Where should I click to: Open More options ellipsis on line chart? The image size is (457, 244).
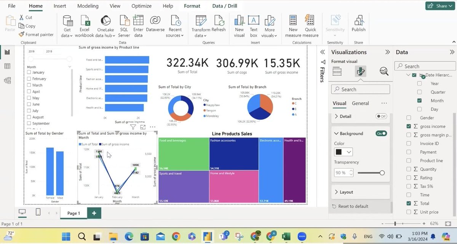coord(152,127)
